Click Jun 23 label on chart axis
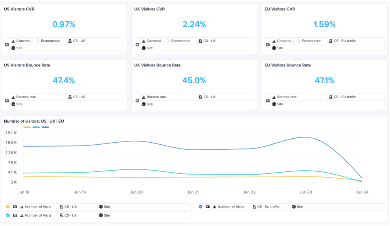The height and width of the screenshot is (226, 390). tap(305, 192)
